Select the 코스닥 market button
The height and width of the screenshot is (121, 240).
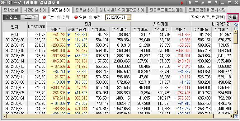pos(30,17)
